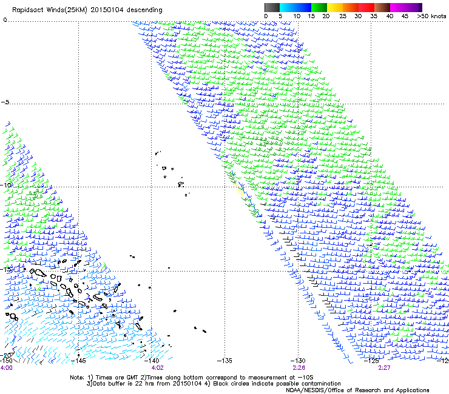Click the '25' label under the color bar
Viewport: 449px width, 394px height.
(x=343, y=16)
